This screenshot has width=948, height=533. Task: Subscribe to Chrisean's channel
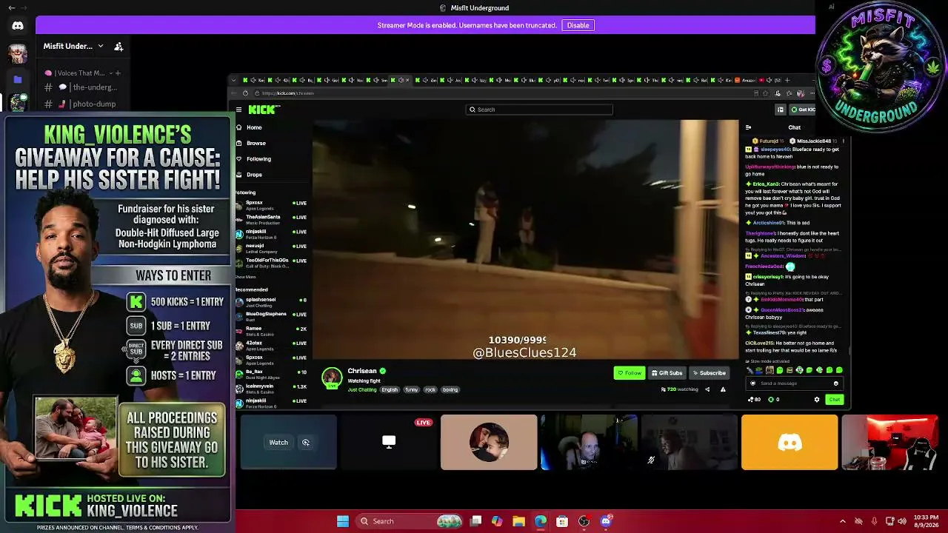click(x=709, y=373)
